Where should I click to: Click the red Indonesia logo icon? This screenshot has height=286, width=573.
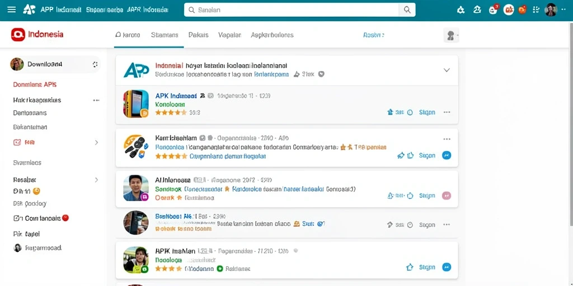18,35
